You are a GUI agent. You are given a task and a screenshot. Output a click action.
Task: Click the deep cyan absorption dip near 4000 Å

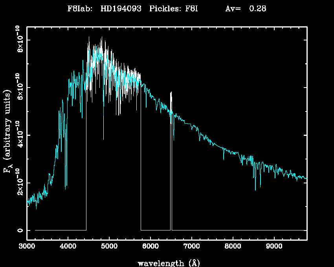[x=66, y=185]
